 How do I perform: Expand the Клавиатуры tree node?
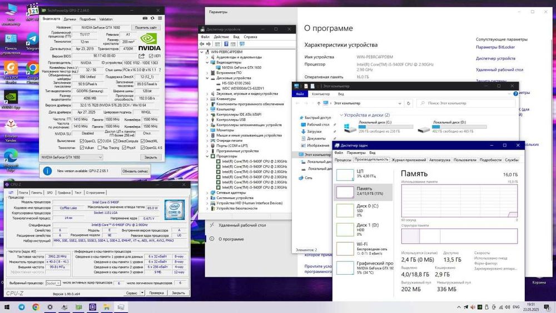tap(207, 99)
